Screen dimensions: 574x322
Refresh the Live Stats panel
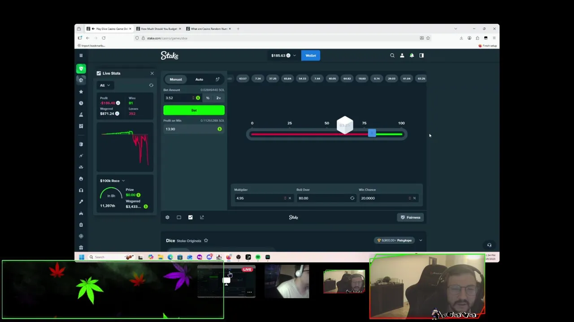coord(151,85)
